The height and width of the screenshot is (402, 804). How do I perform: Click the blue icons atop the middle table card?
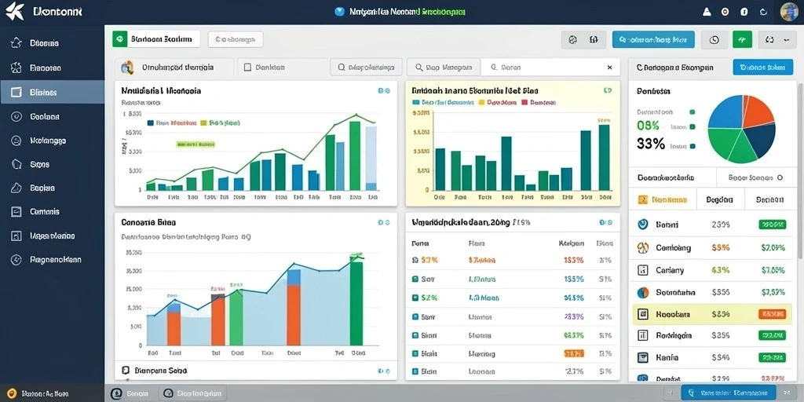[605, 222]
